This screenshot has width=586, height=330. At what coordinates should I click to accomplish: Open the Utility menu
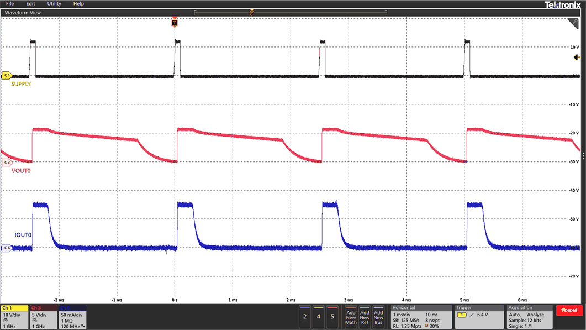tap(54, 3)
